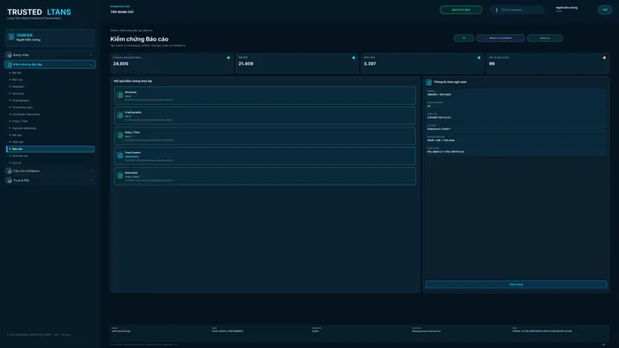
Task: Click the yellow status dot on the 96 card
Action: tap(604, 58)
